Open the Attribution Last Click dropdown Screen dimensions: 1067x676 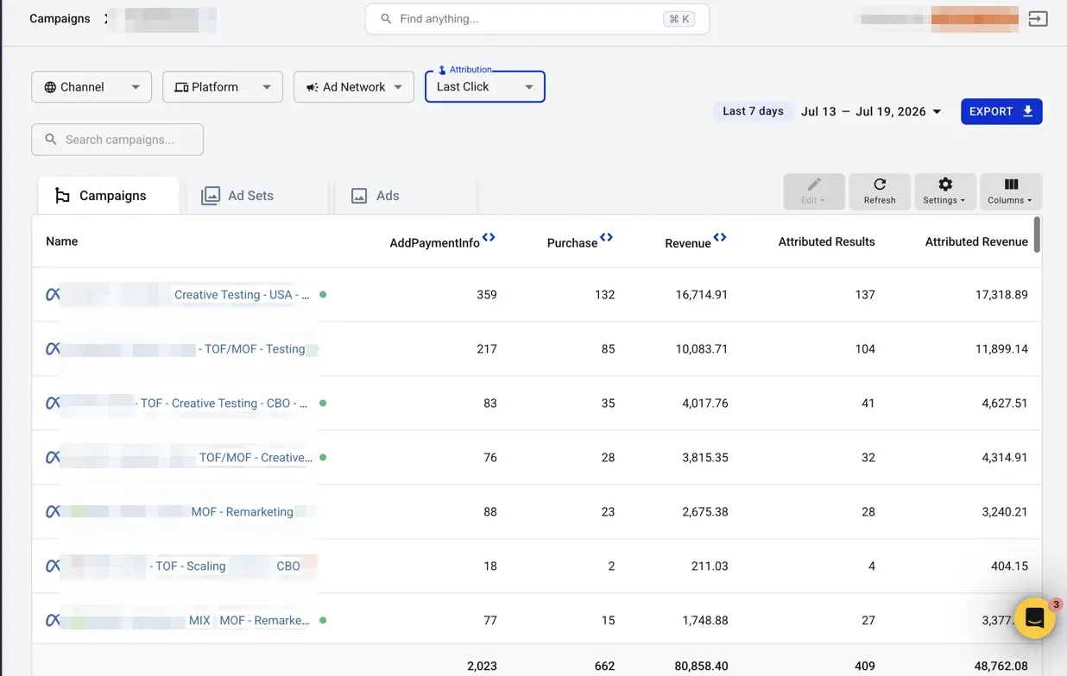(485, 87)
